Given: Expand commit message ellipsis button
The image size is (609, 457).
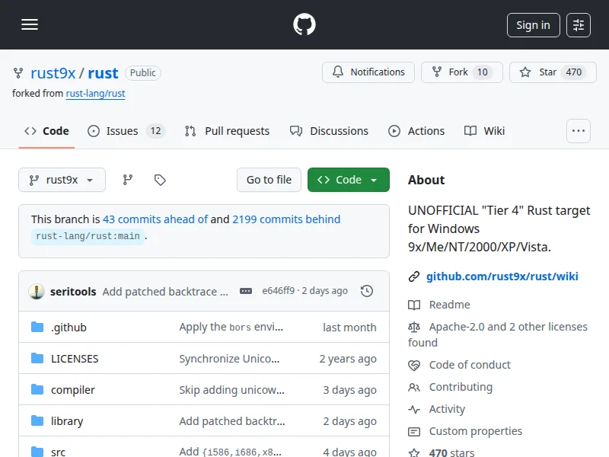Looking at the screenshot, I should click(246, 291).
